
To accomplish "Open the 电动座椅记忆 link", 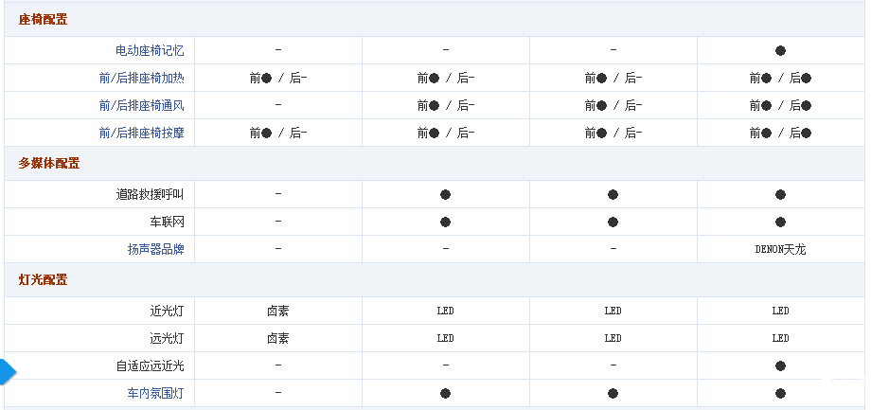I will point(150,50).
